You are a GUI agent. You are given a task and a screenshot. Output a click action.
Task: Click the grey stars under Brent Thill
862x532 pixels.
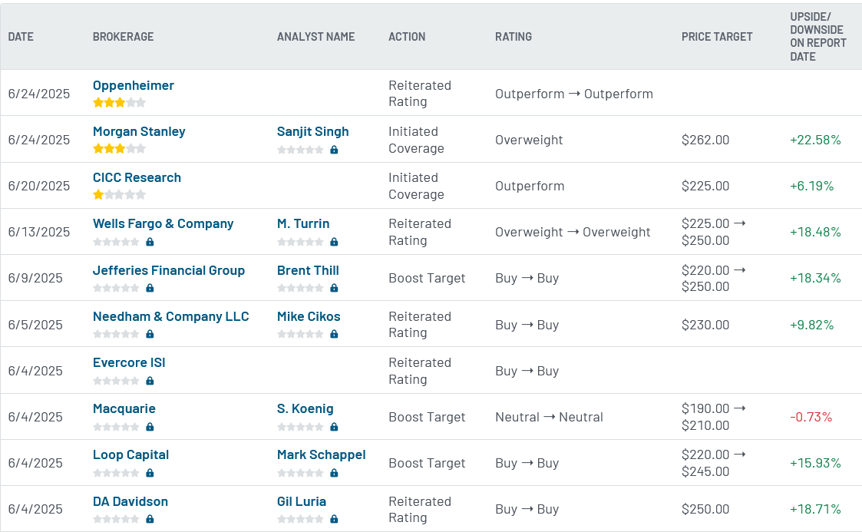point(300,288)
